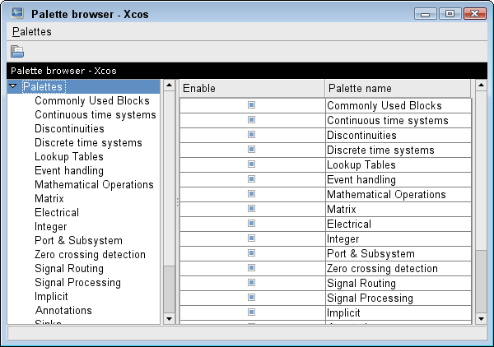Click the Enable column header
The width and height of the screenshot is (494, 347).
click(251, 88)
